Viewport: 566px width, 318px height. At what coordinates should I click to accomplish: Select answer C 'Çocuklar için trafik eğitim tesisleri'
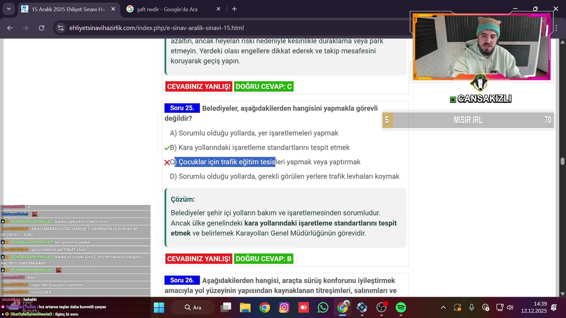pyautogui.click(x=265, y=162)
